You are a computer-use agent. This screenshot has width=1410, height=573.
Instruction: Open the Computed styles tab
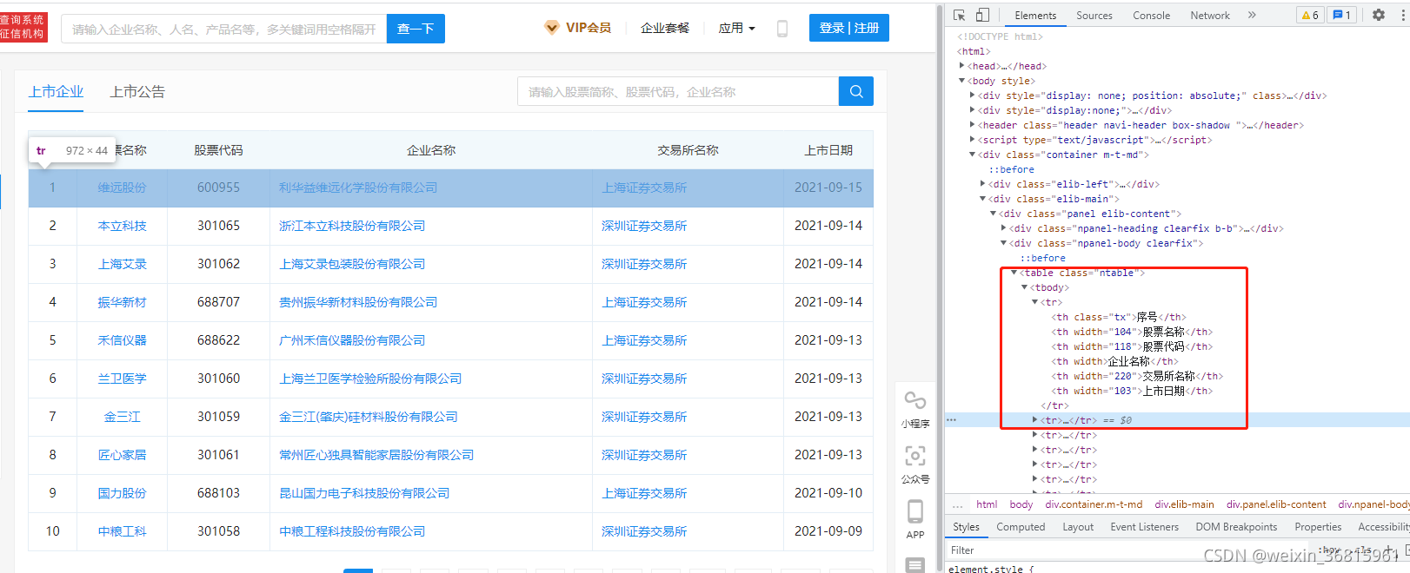pyautogui.click(x=1021, y=527)
